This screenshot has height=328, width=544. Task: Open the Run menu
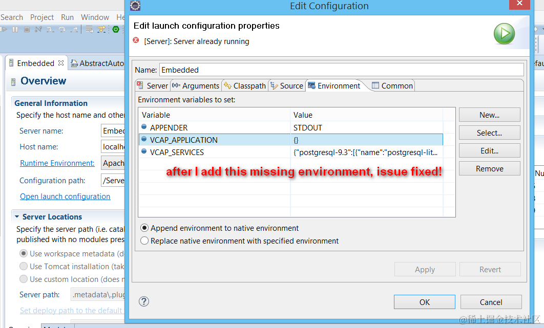coord(67,17)
